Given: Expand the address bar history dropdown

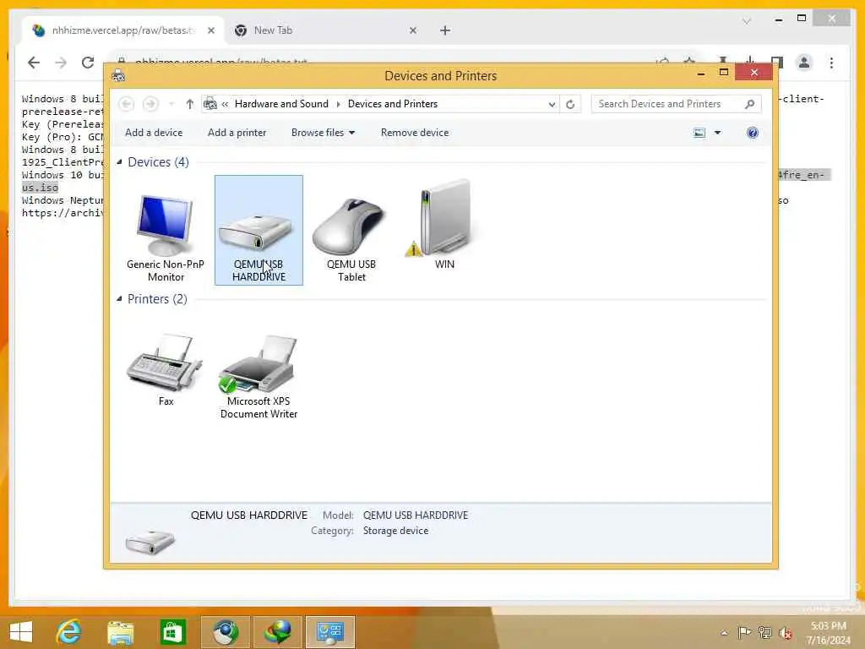Looking at the screenshot, I should [551, 104].
